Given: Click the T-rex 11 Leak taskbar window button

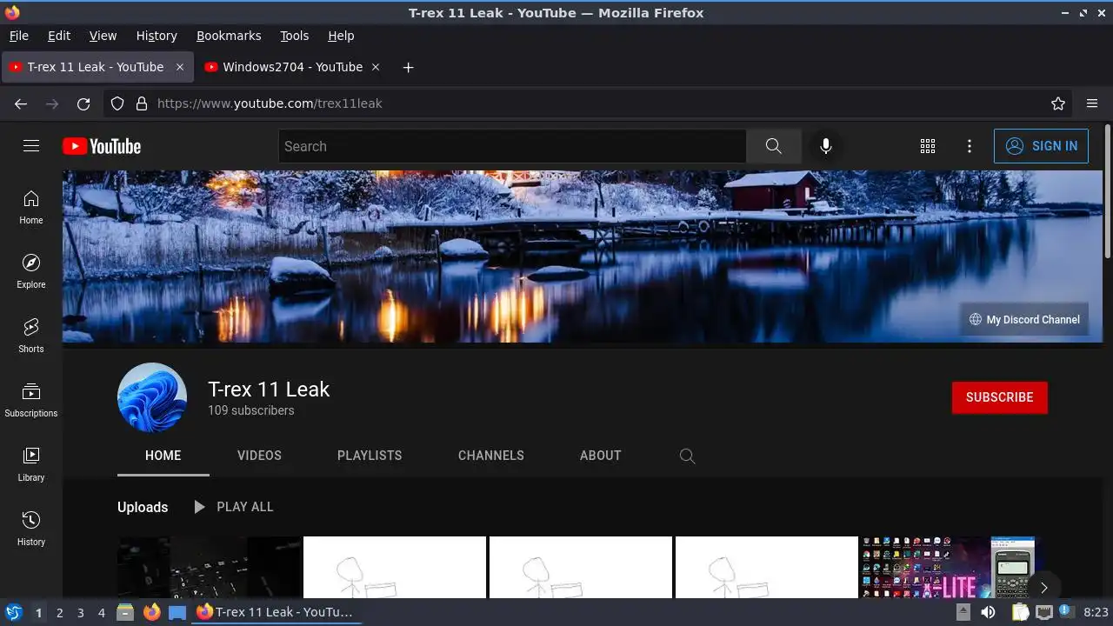Looking at the screenshot, I should pos(275,612).
